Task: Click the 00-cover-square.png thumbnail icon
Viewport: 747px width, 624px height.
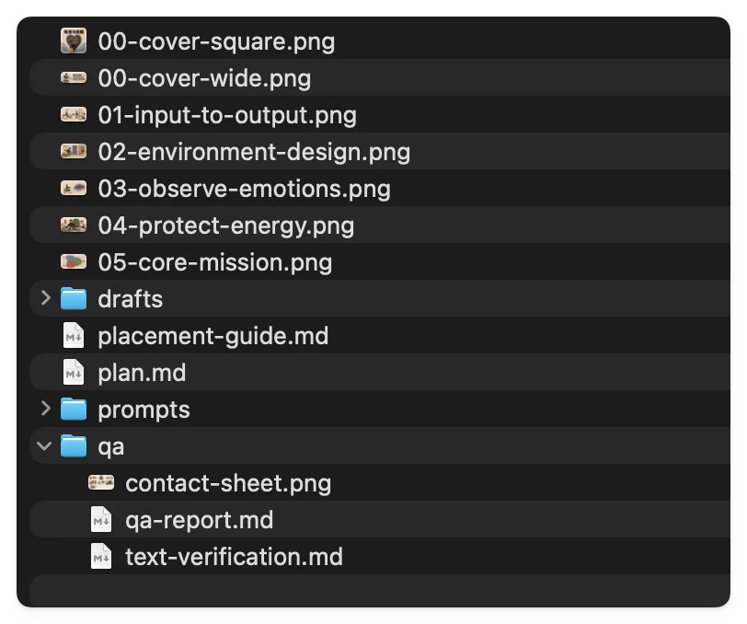Action: [74, 41]
